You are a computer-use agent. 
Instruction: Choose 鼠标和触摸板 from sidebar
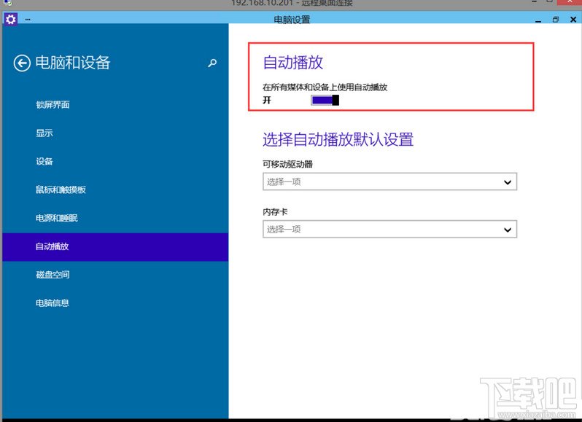tap(61, 190)
